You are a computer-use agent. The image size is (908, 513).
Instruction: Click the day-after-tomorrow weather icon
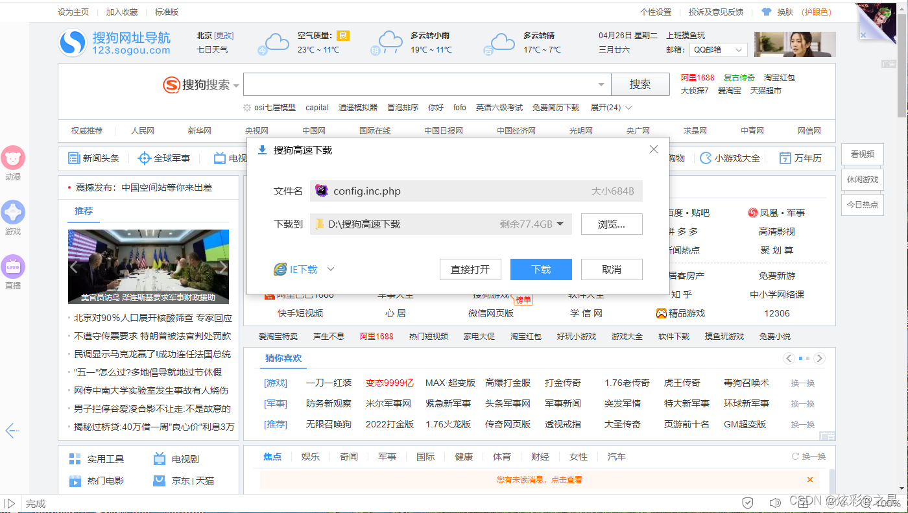click(499, 43)
